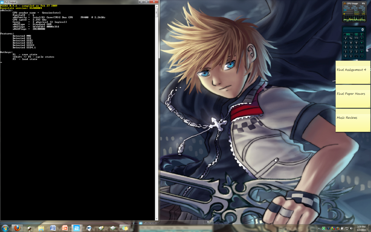Viewport: 371px width, 232px height.
Task: Select the 'Music Reviews' sticky note
Action: tap(353, 120)
